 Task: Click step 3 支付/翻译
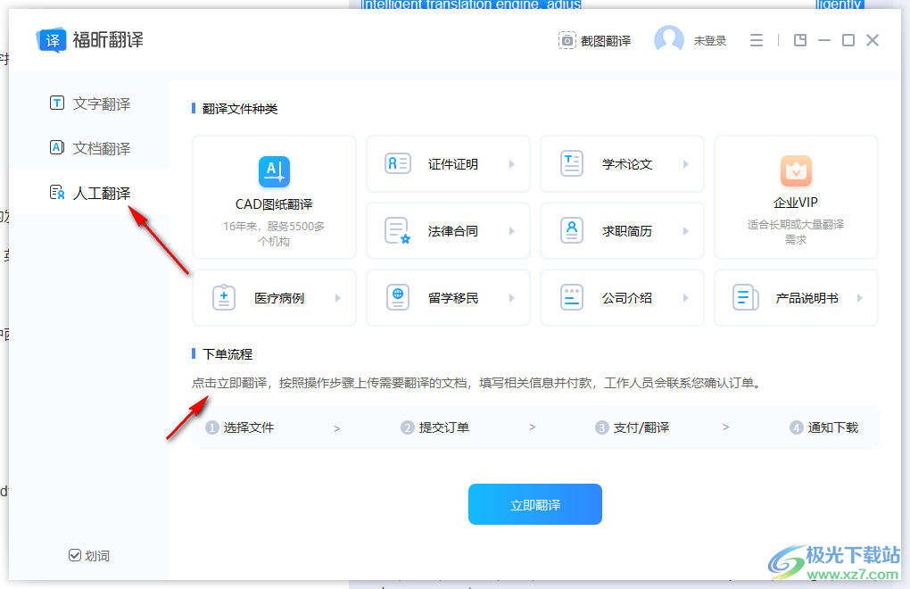click(x=632, y=427)
